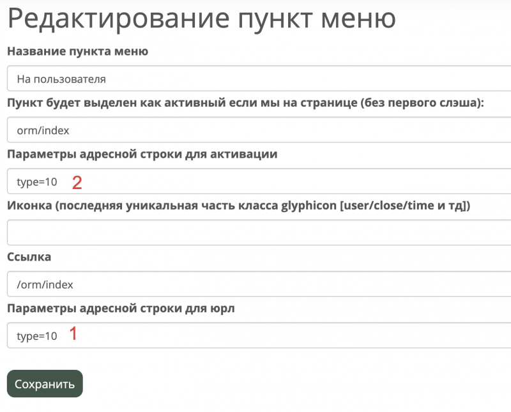511x412 pixels.
Task: Save the menu item changes
Action: point(44,383)
